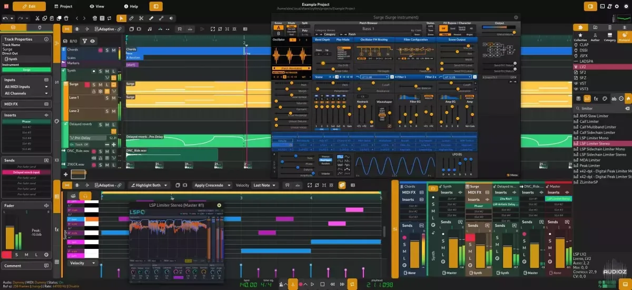This screenshot has width=632, height=290.
Task: Open the Highlight Both dropdown
Action: 149,185
